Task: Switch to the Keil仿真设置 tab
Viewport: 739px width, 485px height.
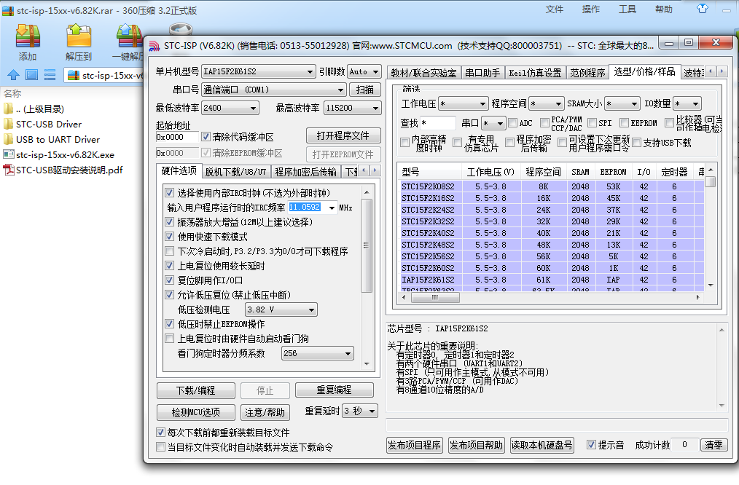Action: tap(535, 73)
